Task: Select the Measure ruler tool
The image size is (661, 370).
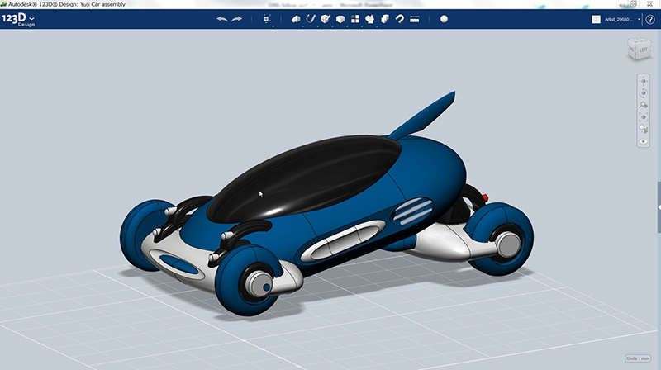Action: pos(414,19)
